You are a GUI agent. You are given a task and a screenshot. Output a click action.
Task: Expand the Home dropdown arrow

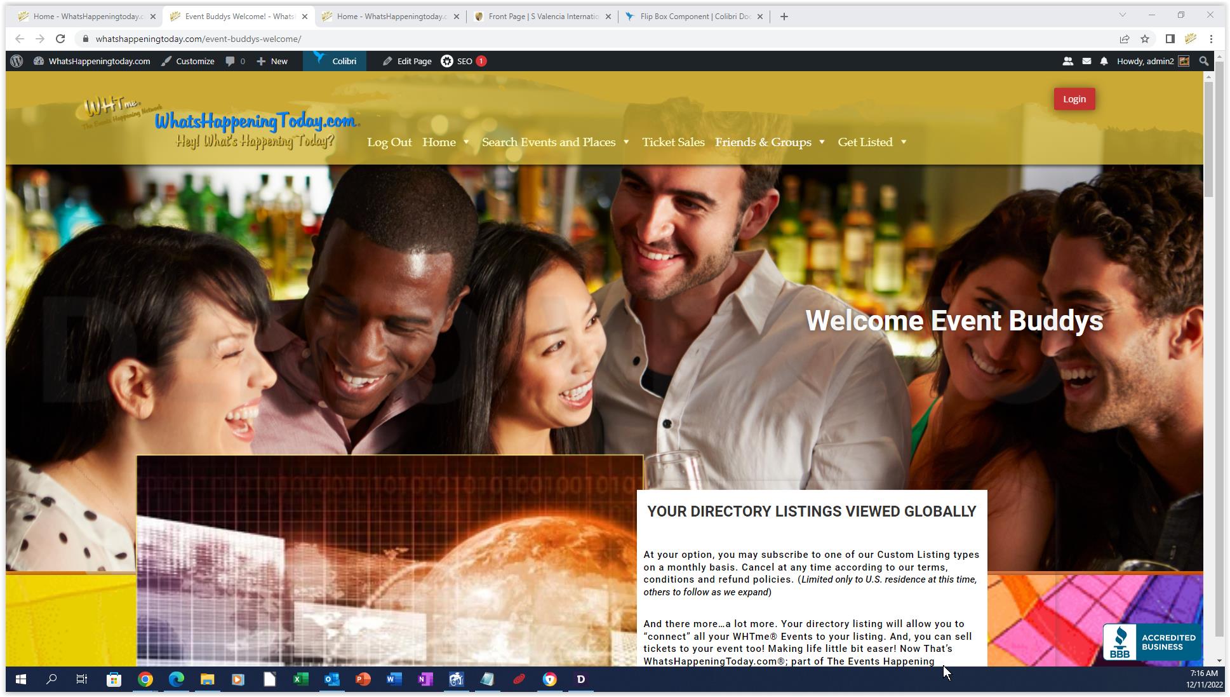[466, 142]
